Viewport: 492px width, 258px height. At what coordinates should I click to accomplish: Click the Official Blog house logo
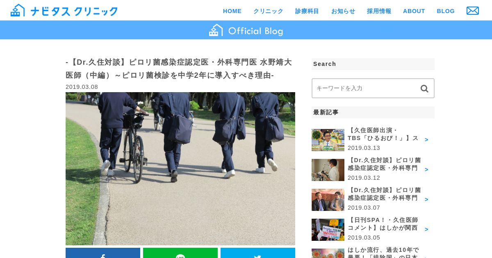click(x=246, y=30)
